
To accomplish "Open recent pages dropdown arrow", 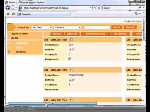I will 17,8.
